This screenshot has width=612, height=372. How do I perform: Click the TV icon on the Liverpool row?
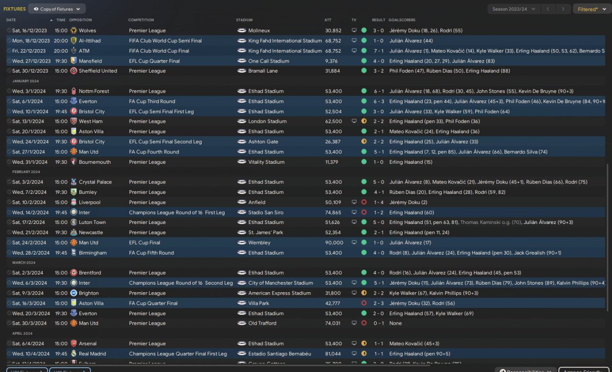tap(354, 202)
